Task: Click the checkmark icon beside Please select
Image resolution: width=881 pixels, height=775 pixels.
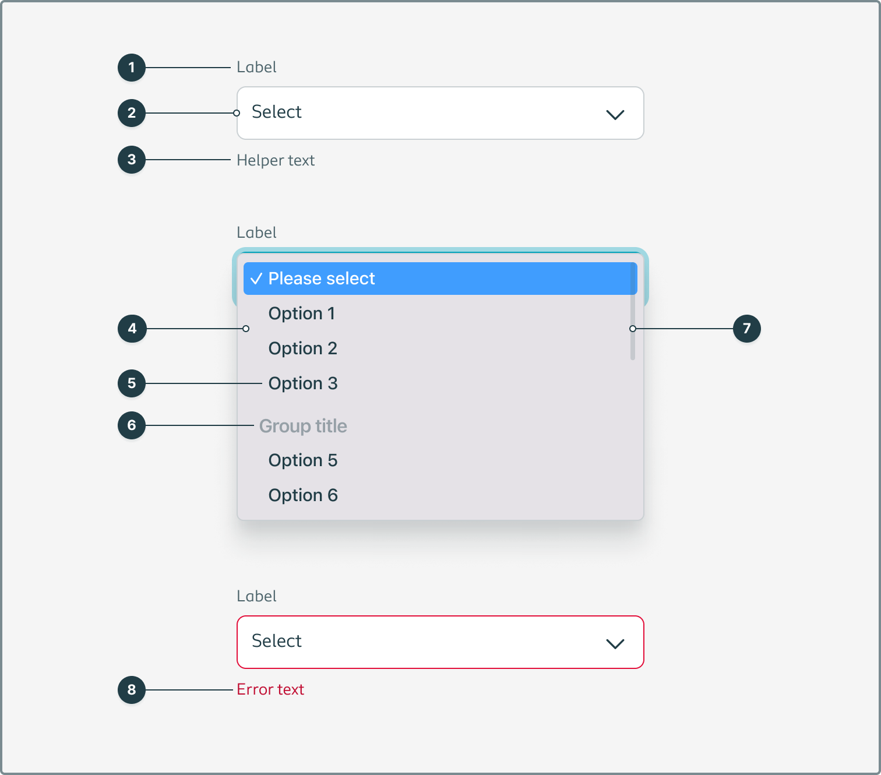Action: click(x=256, y=279)
